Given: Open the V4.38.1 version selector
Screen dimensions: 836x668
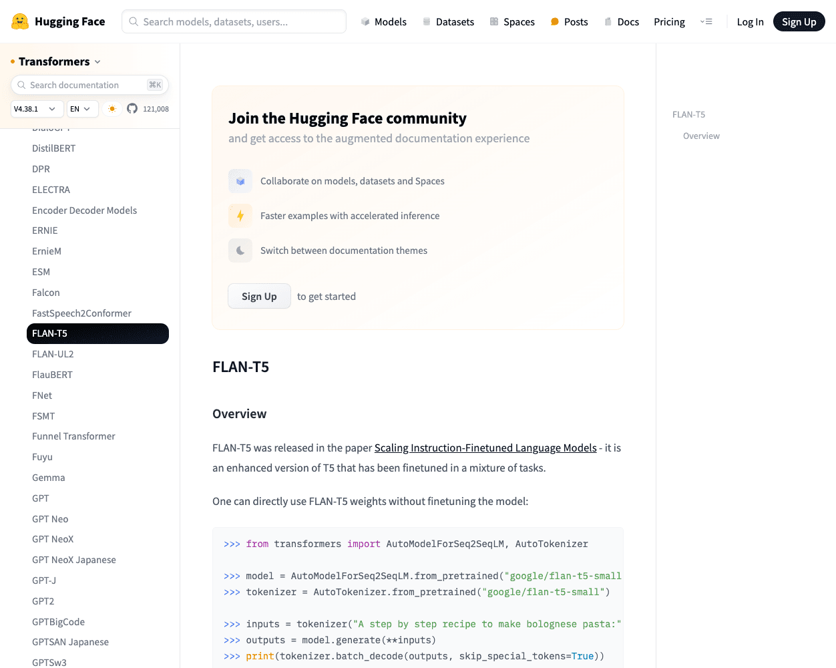Looking at the screenshot, I should (37, 109).
